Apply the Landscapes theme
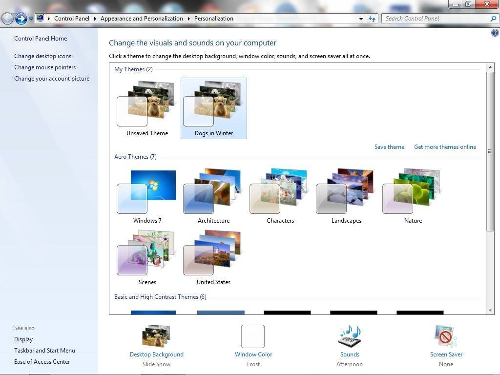The image size is (500, 375). [346, 196]
